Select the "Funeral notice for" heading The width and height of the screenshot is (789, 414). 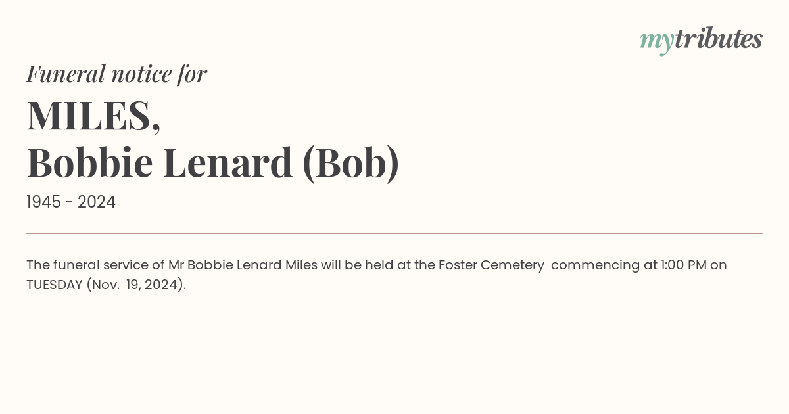[x=116, y=74]
